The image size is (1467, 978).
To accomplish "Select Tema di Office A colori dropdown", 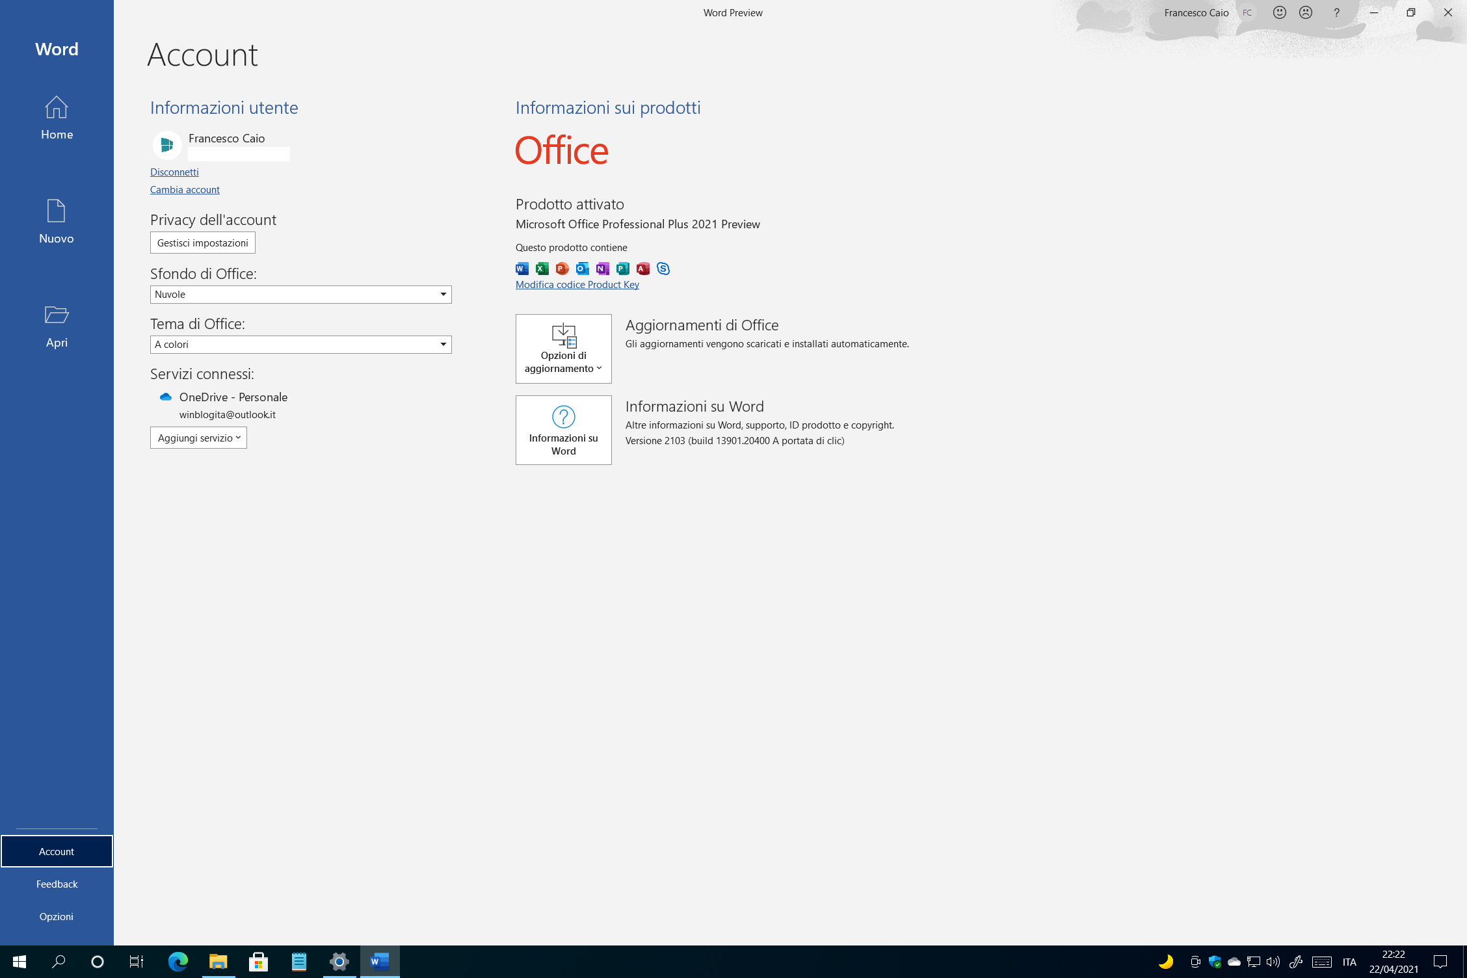I will point(300,344).
